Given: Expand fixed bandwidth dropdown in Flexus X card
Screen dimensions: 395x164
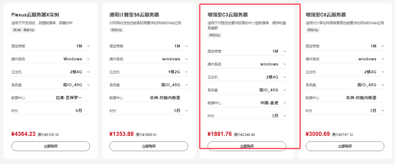Looking at the screenshot, I should coord(51,46).
